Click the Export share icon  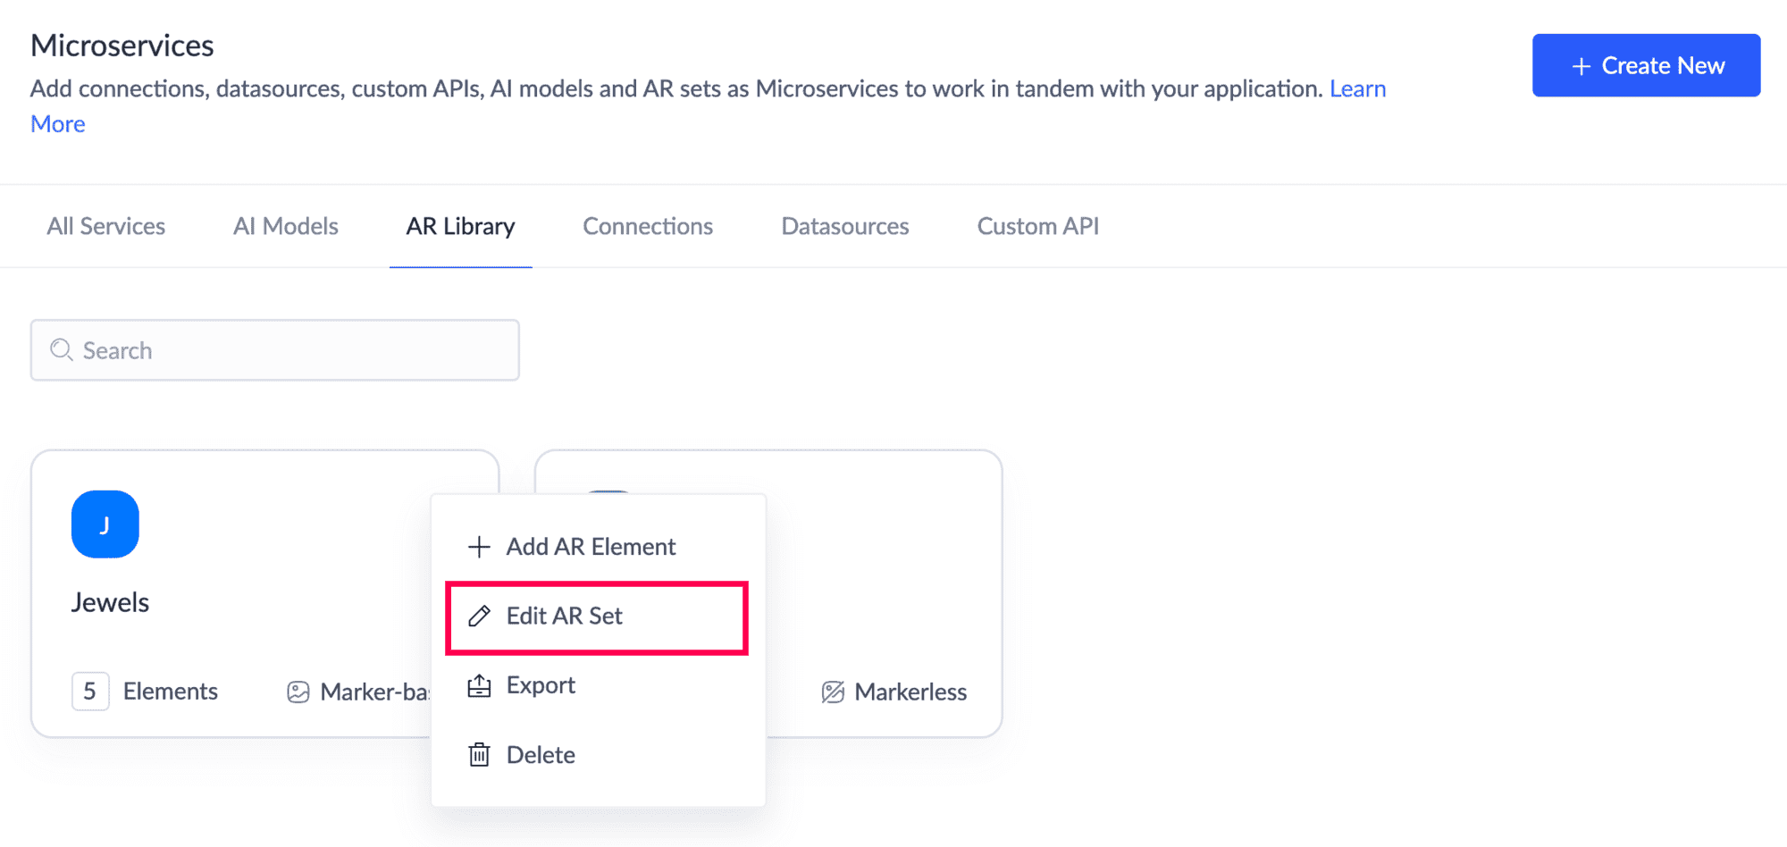(479, 685)
